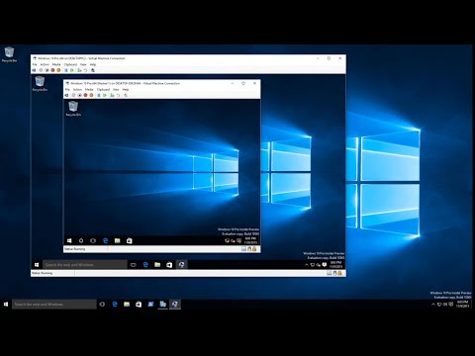Launch Edge from the host taskbar
Viewport: 475px width, 356px height.
115,305
